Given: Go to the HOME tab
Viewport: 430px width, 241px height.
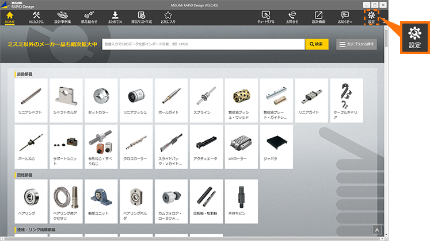Looking at the screenshot, I should click(10, 17).
